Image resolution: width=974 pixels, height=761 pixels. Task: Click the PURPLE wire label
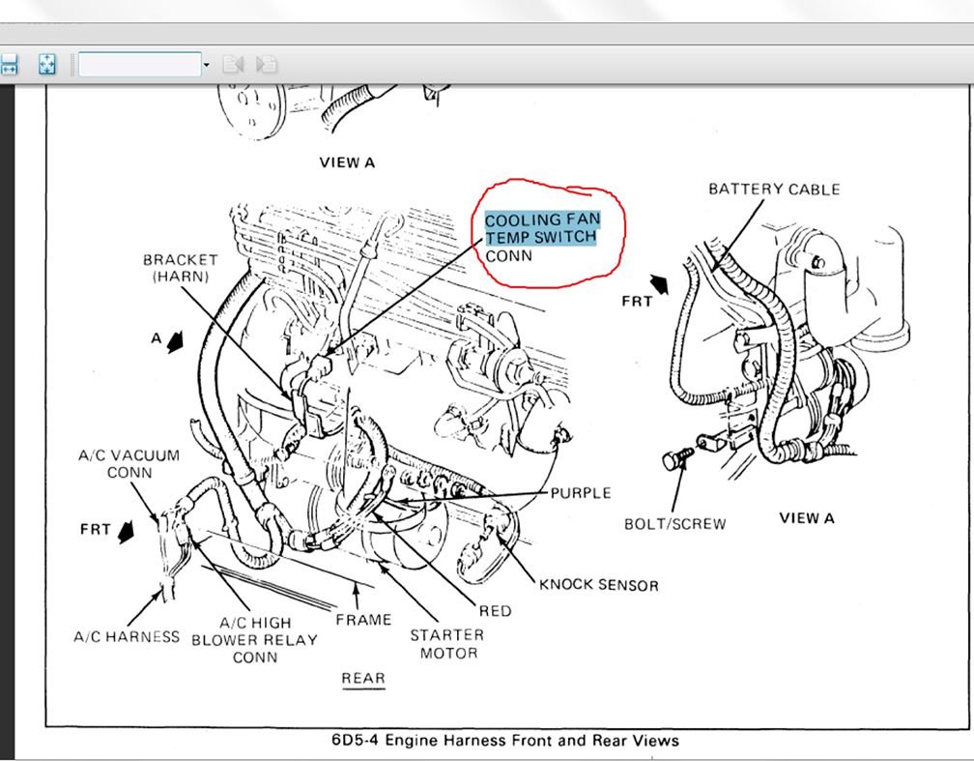(x=580, y=492)
